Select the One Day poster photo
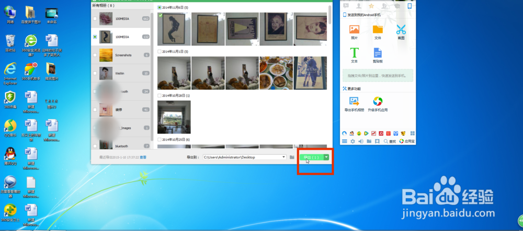Image resolution: width=523 pixels, height=231 pixels. (x=310, y=73)
